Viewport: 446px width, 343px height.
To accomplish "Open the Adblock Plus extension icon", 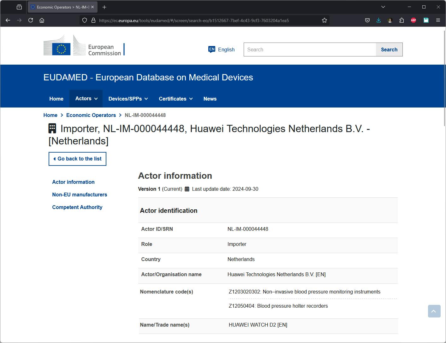I will point(413,20).
